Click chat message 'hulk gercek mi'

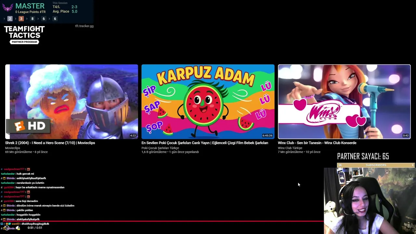coord(25,174)
